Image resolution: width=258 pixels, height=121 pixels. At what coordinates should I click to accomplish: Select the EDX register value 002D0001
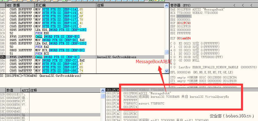pyautogui.click(x=182, y=16)
